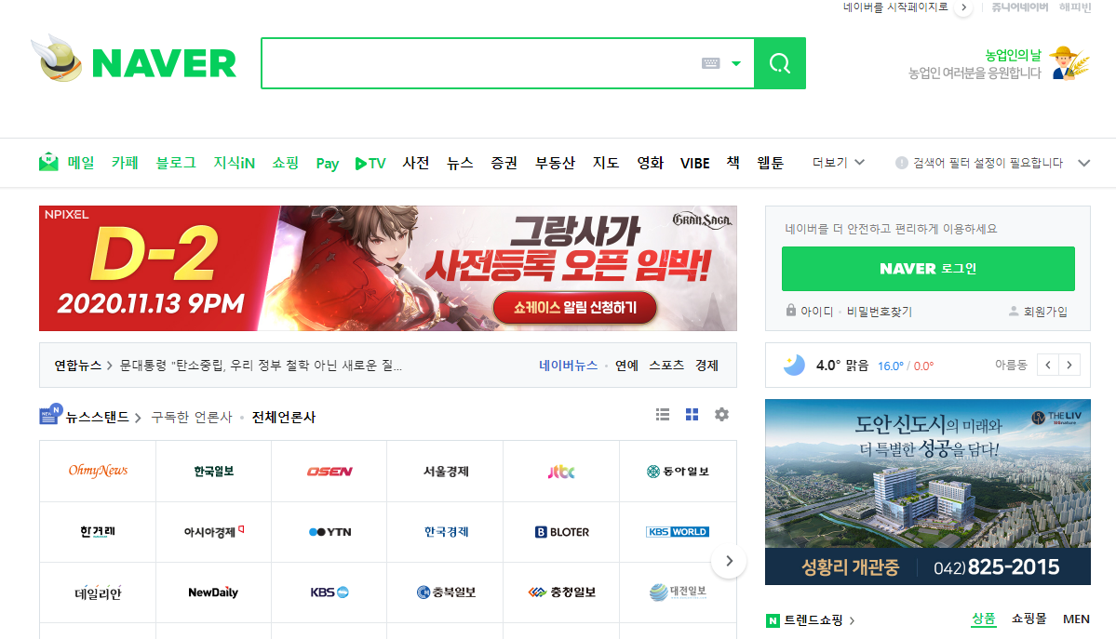Click the green NAVER 로그인 button

coord(928,269)
